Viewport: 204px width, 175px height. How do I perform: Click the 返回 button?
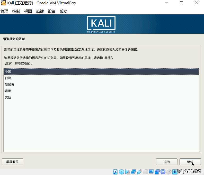(x=167, y=162)
